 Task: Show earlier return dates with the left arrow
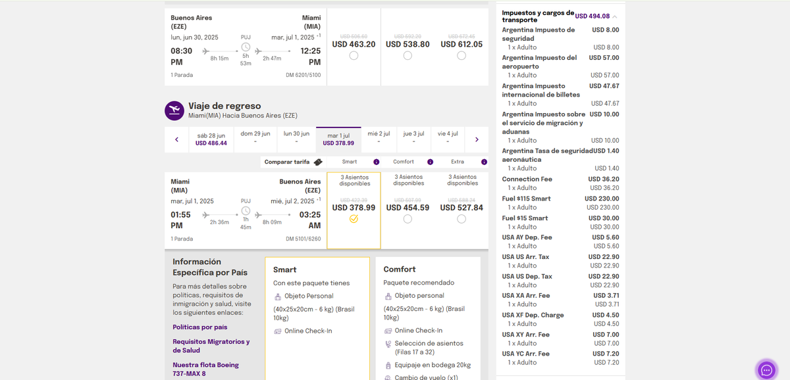click(x=176, y=139)
